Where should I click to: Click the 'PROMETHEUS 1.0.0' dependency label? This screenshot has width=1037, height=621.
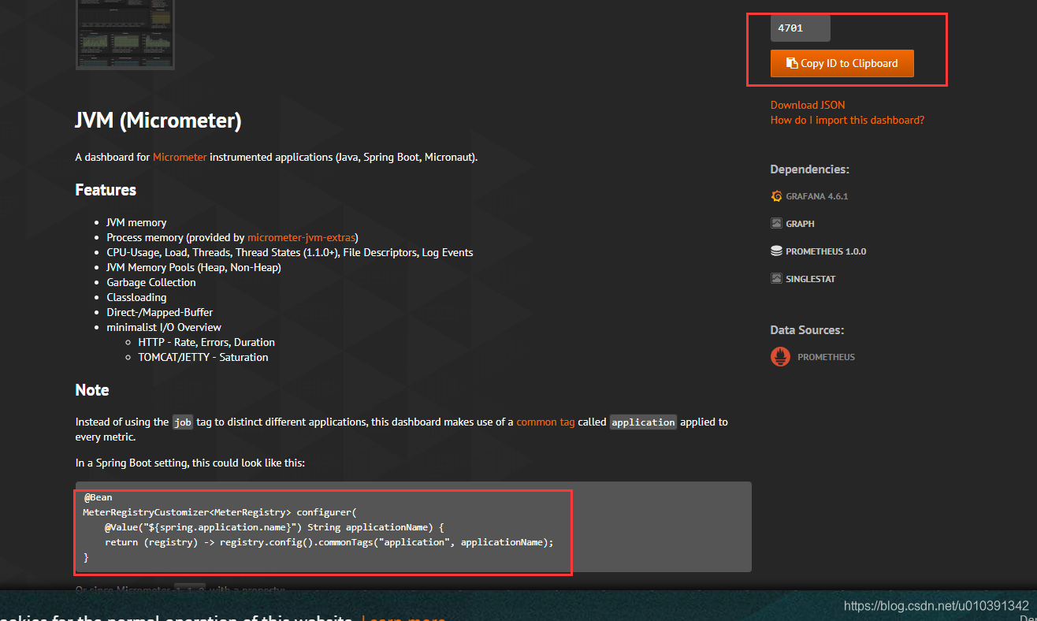[826, 251]
